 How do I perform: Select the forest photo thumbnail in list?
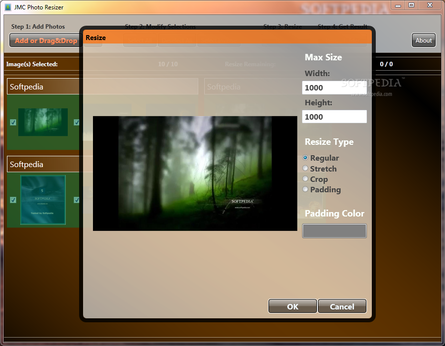pos(43,122)
